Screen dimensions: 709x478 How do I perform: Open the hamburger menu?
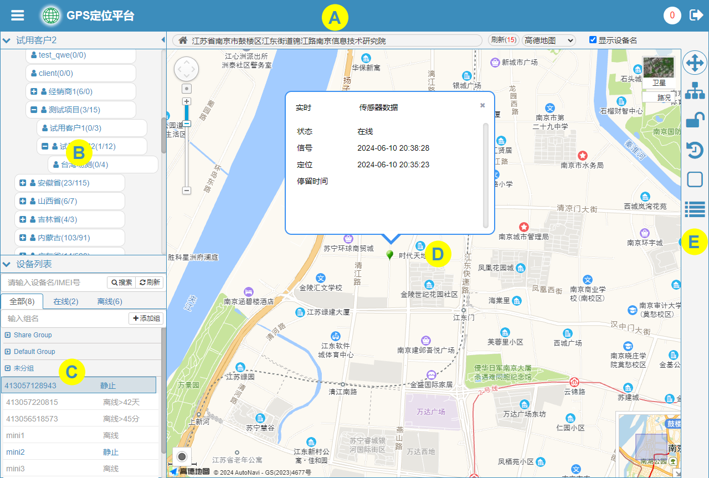point(18,15)
